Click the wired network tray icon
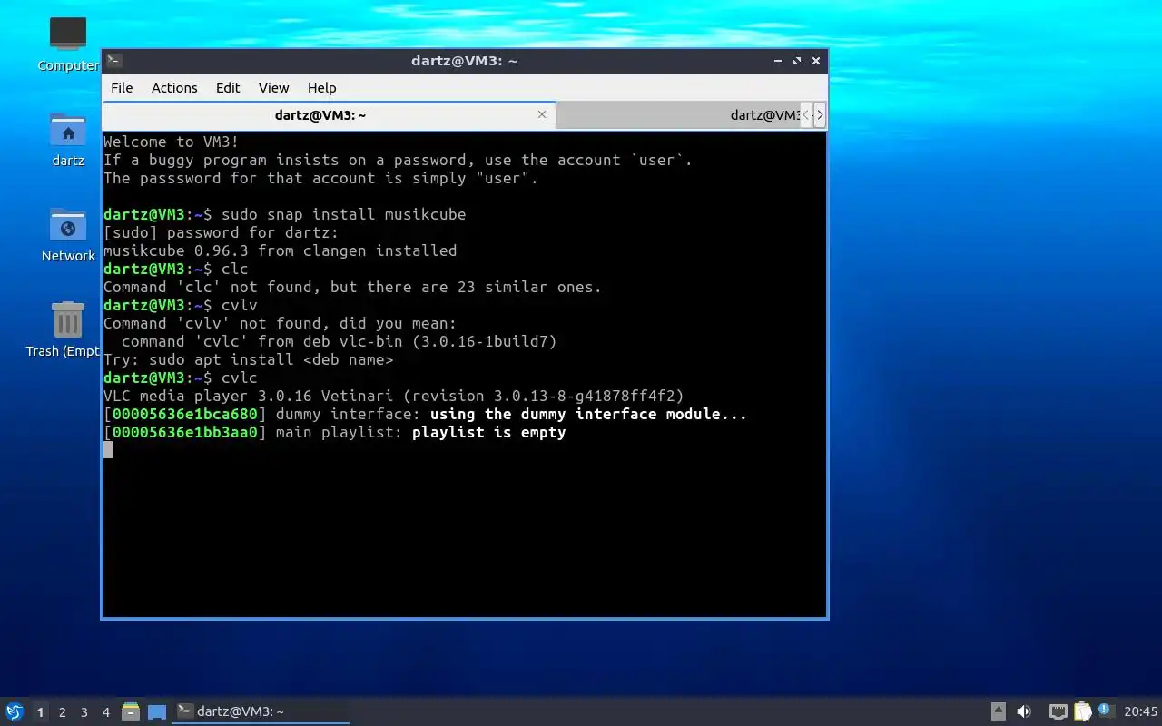The image size is (1162, 726). coord(1058,711)
